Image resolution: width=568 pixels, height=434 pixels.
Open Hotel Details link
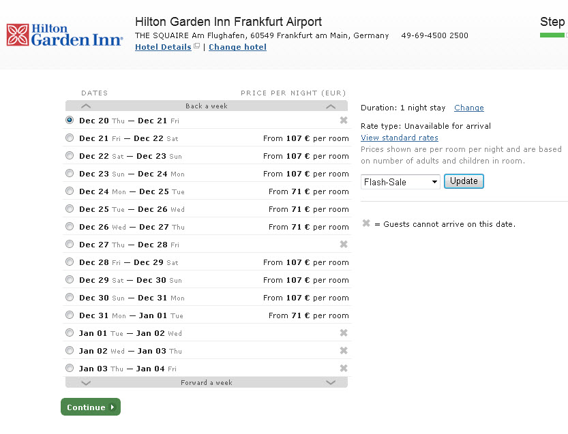click(x=163, y=47)
